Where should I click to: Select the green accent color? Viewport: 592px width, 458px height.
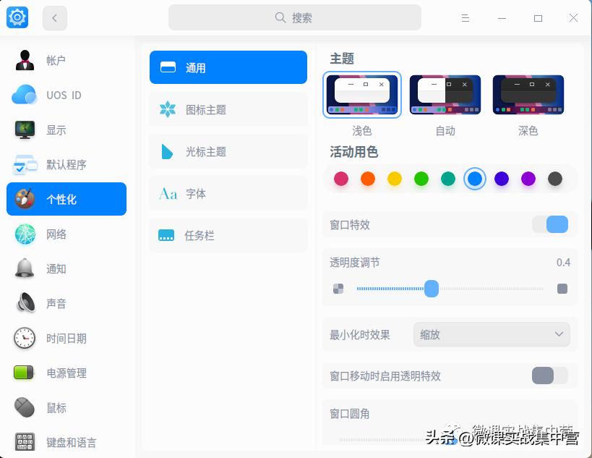421,179
